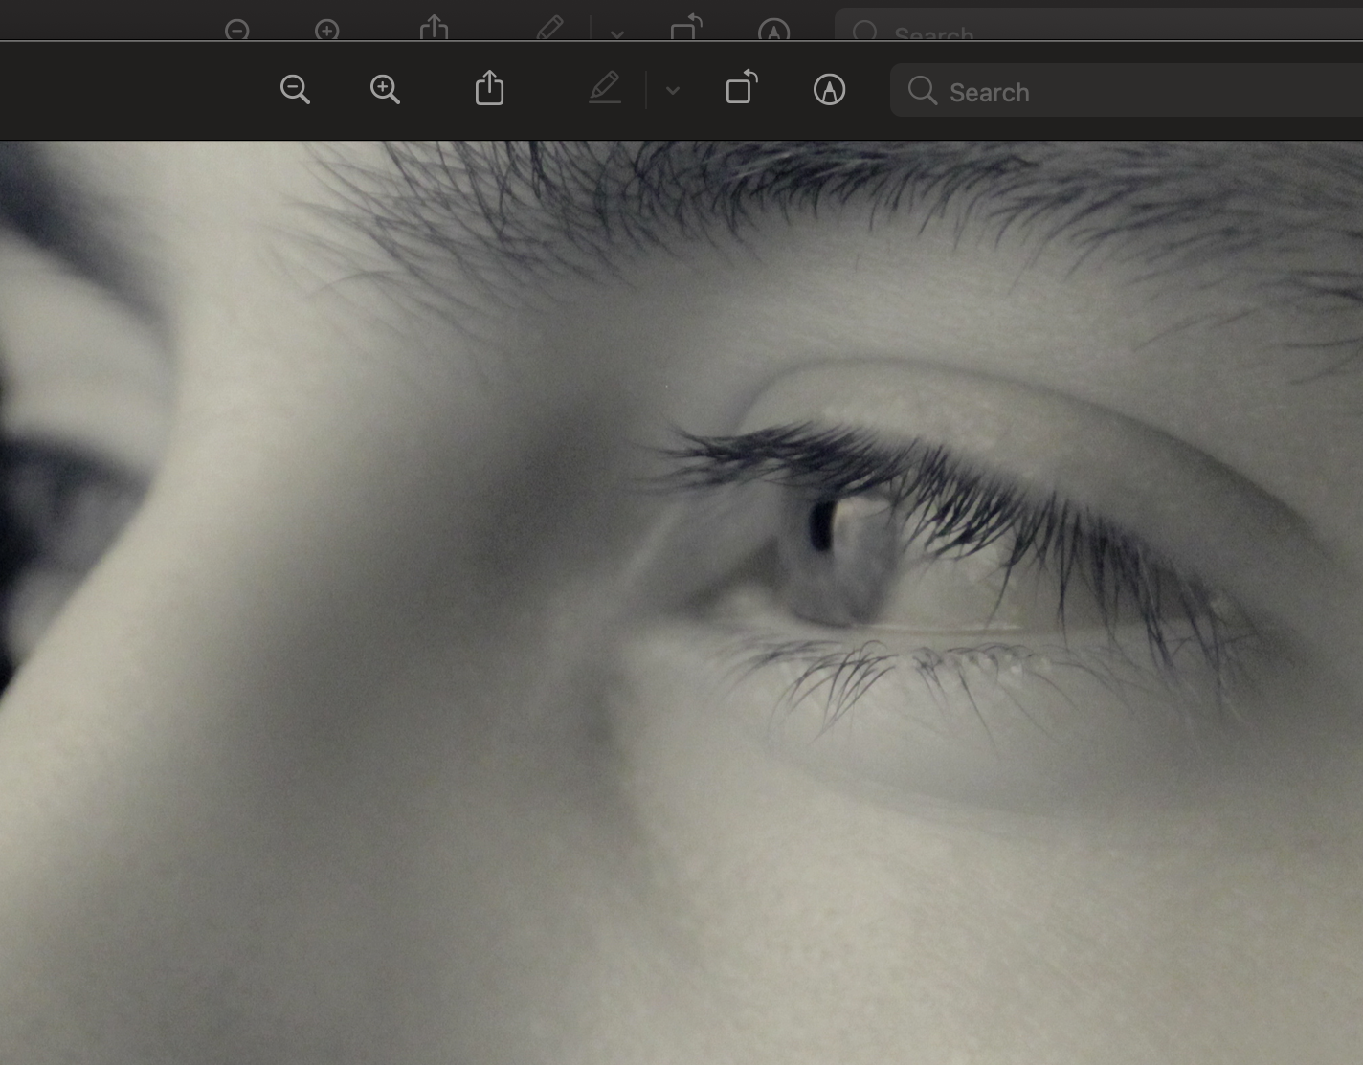Open the Share menu in front toolbar
This screenshot has width=1363, height=1065.
489,88
